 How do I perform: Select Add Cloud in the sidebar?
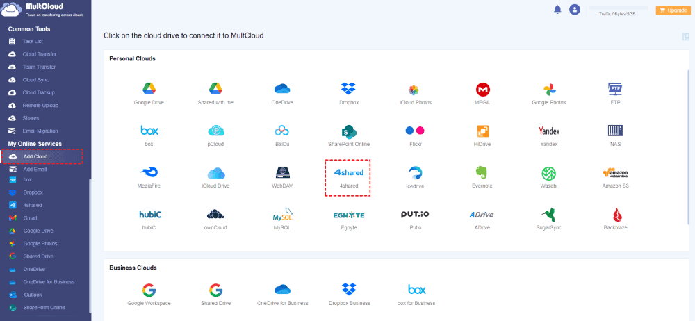coord(42,157)
